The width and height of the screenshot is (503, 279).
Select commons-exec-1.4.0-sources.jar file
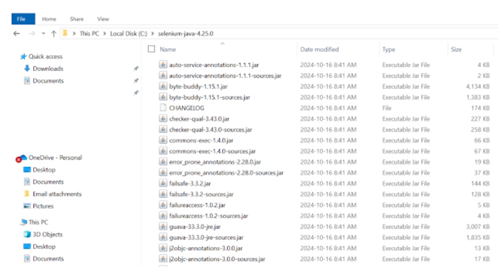212,151
